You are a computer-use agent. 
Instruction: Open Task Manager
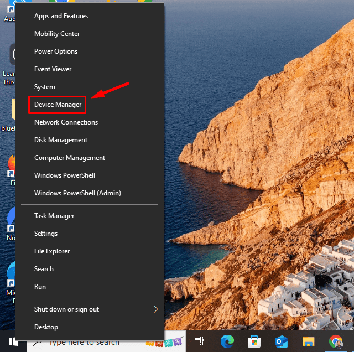click(90, 216)
